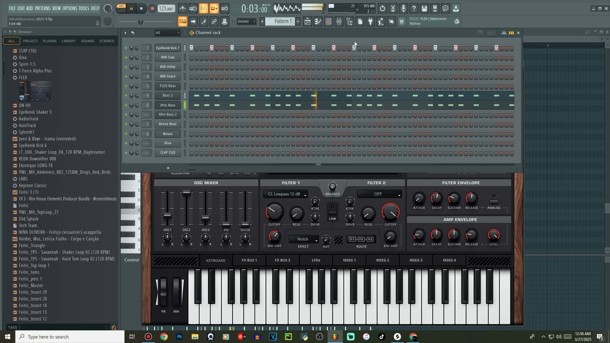610x343 pixels.
Task: Open the Playlist view icon
Action: [x=307, y=21]
